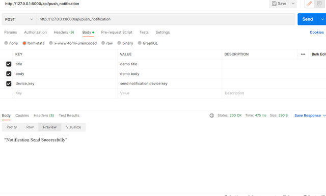Switch response view to Visualize
Viewport: 326px width, 196px height.
pyautogui.click(x=73, y=127)
